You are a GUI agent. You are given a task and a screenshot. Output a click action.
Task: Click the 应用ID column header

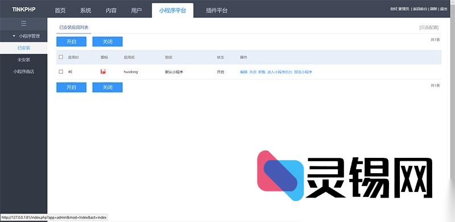(73, 57)
